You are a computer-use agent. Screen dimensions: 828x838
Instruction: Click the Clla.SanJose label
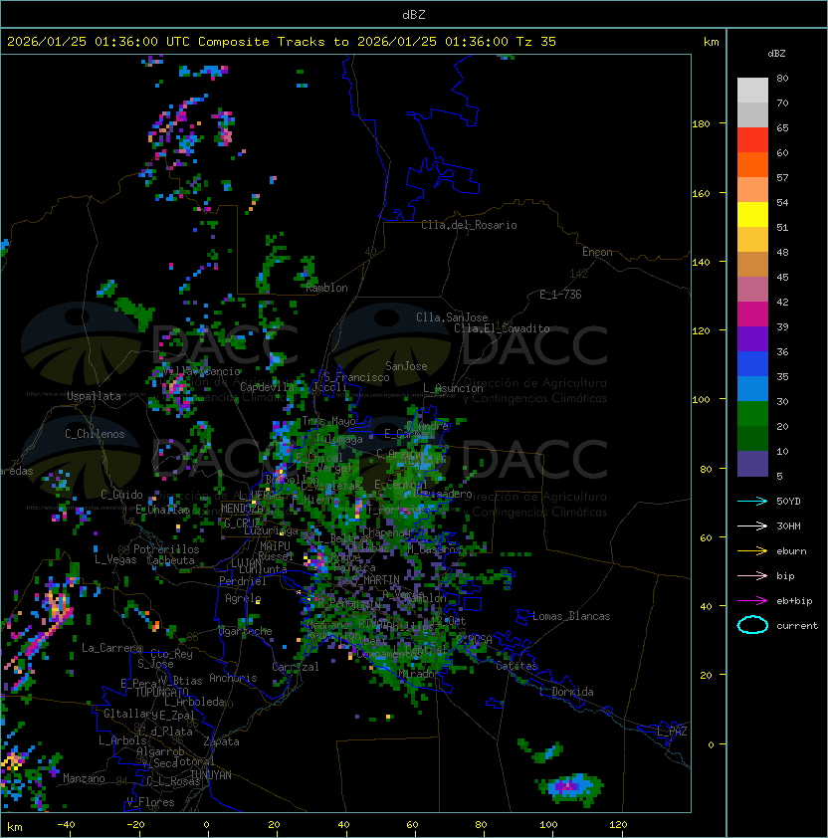452,317
